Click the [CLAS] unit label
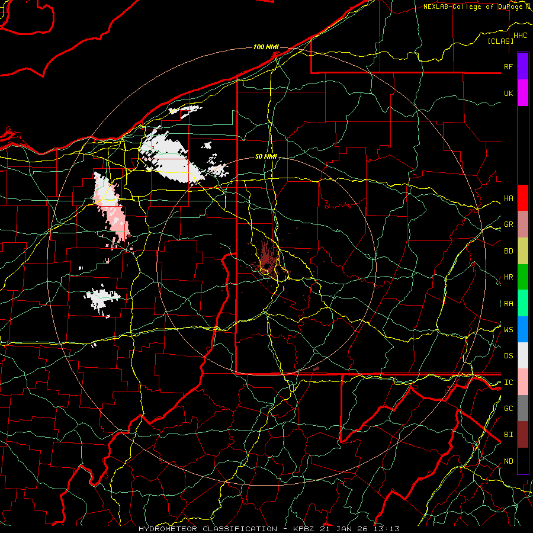Viewport: 533px width, 533px height. (x=500, y=41)
